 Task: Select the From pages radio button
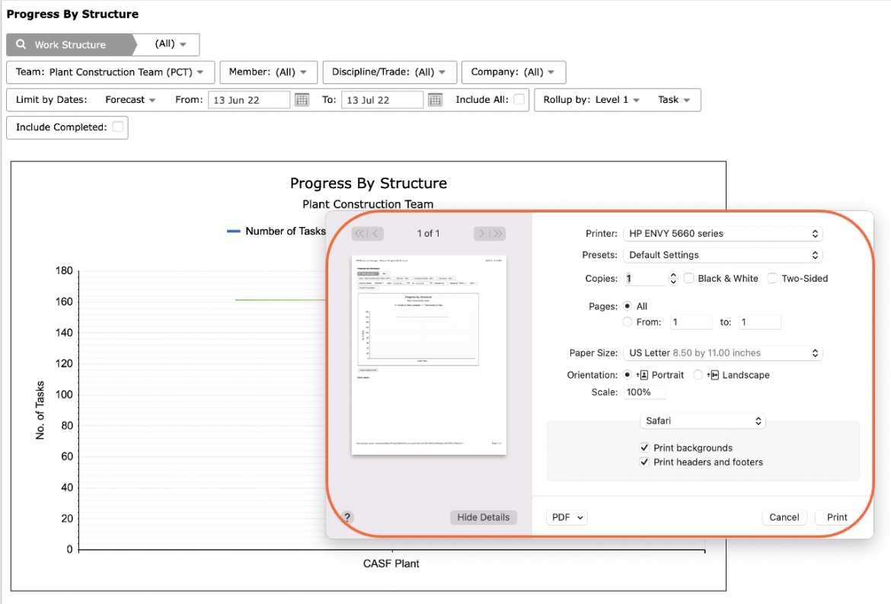[x=628, y=321]
